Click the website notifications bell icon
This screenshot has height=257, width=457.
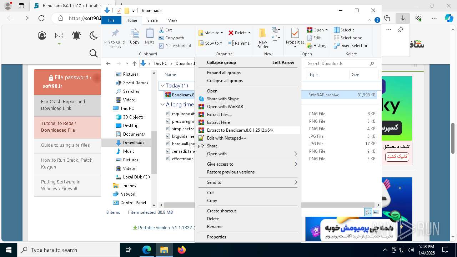(76, 35)
